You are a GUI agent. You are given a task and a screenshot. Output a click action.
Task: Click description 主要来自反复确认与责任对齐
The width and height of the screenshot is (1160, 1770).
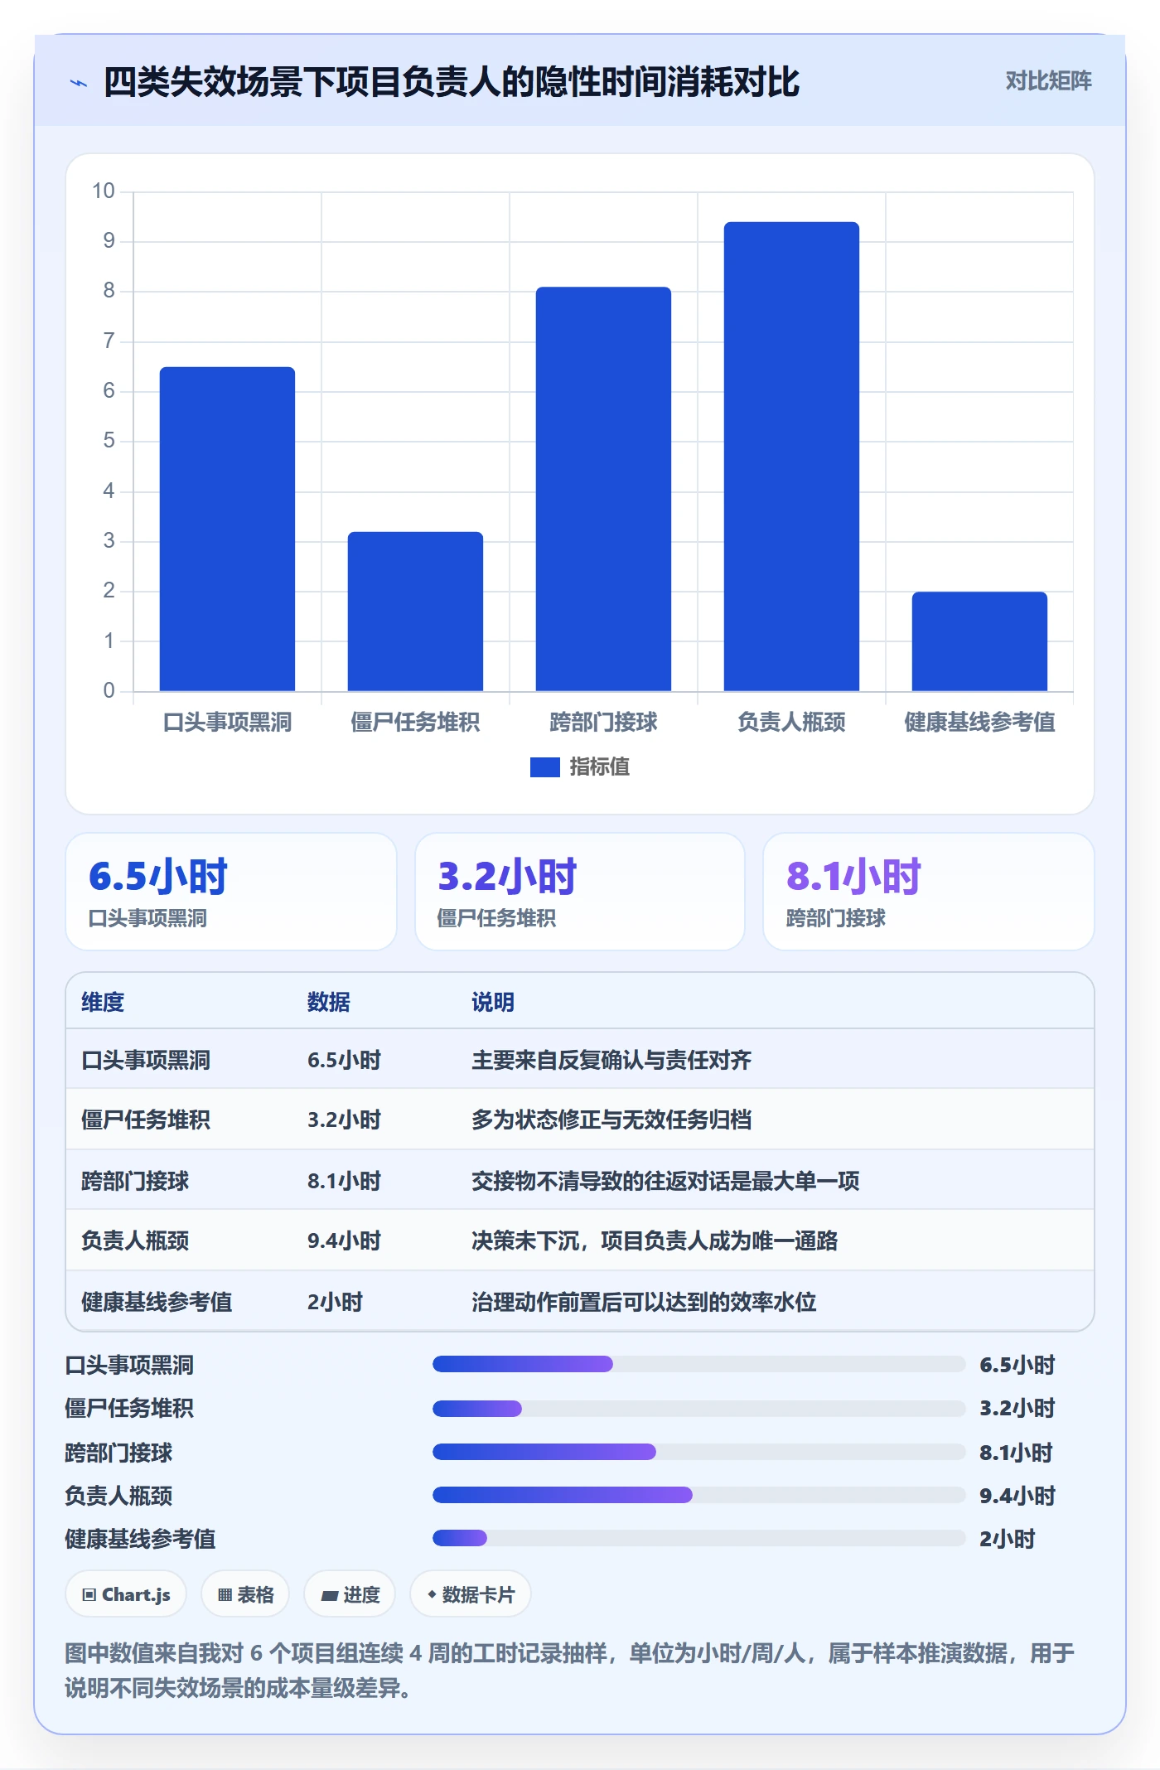[x=611, y=1061]
